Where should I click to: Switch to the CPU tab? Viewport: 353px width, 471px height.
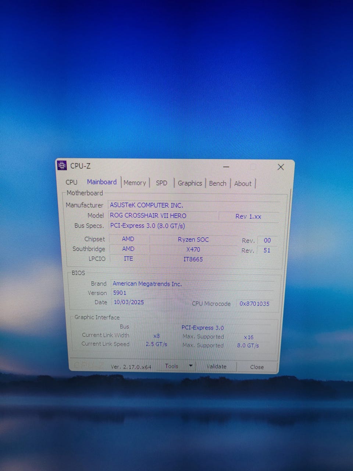[71, 182]
